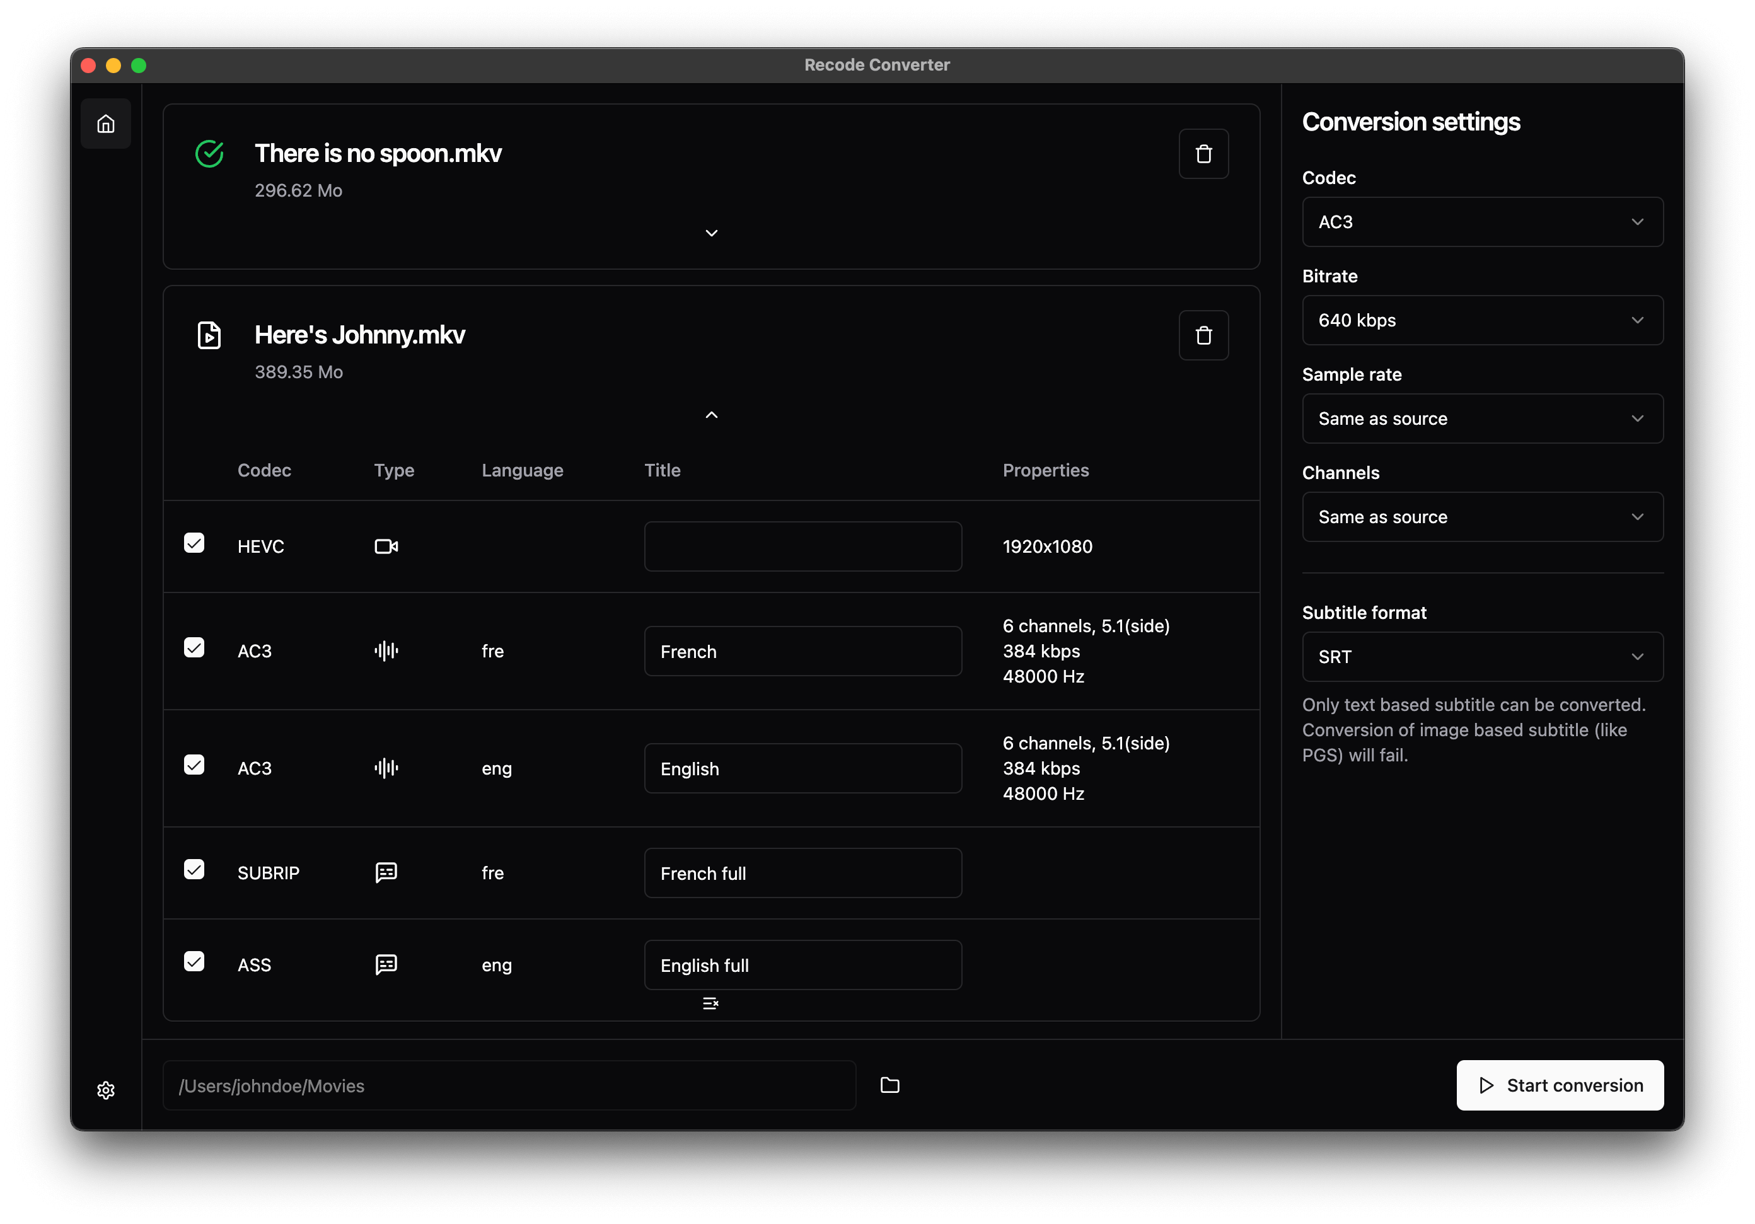Delete There is no spoon.mkv with trash icon
The width and height of the screenshot is (1755, 1224).
(1203, 154)
